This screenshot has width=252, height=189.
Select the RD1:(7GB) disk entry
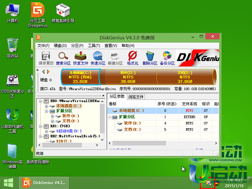(60, 126)
